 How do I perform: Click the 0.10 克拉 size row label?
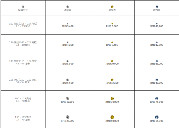23,25
